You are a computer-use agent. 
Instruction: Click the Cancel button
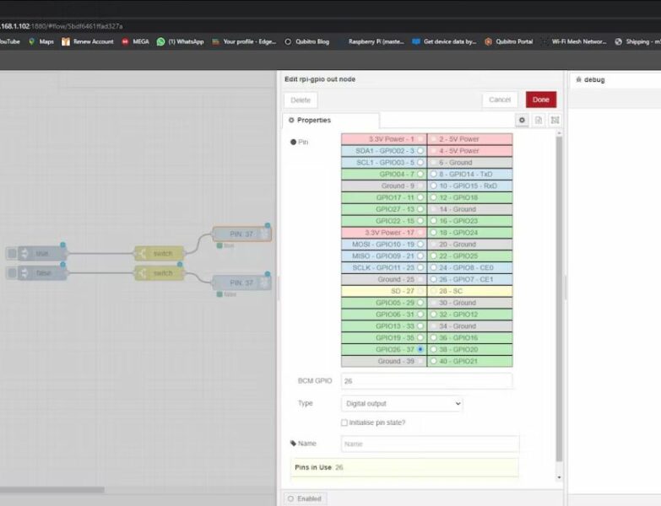500,100
